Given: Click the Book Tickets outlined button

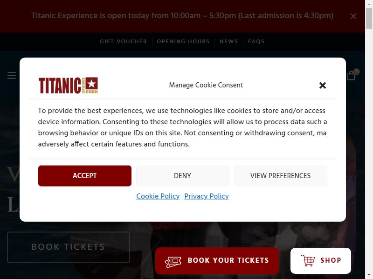Looking at the screenshot, I should (x=69, y=247).
